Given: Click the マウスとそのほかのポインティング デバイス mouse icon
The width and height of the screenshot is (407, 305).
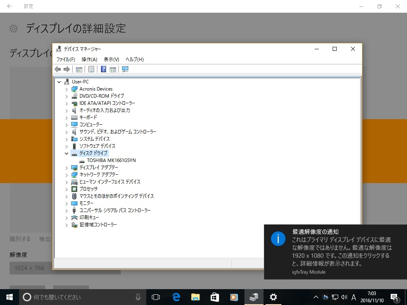Looking at the screenshot, I should pyautogui.click(x=74, y=196).
